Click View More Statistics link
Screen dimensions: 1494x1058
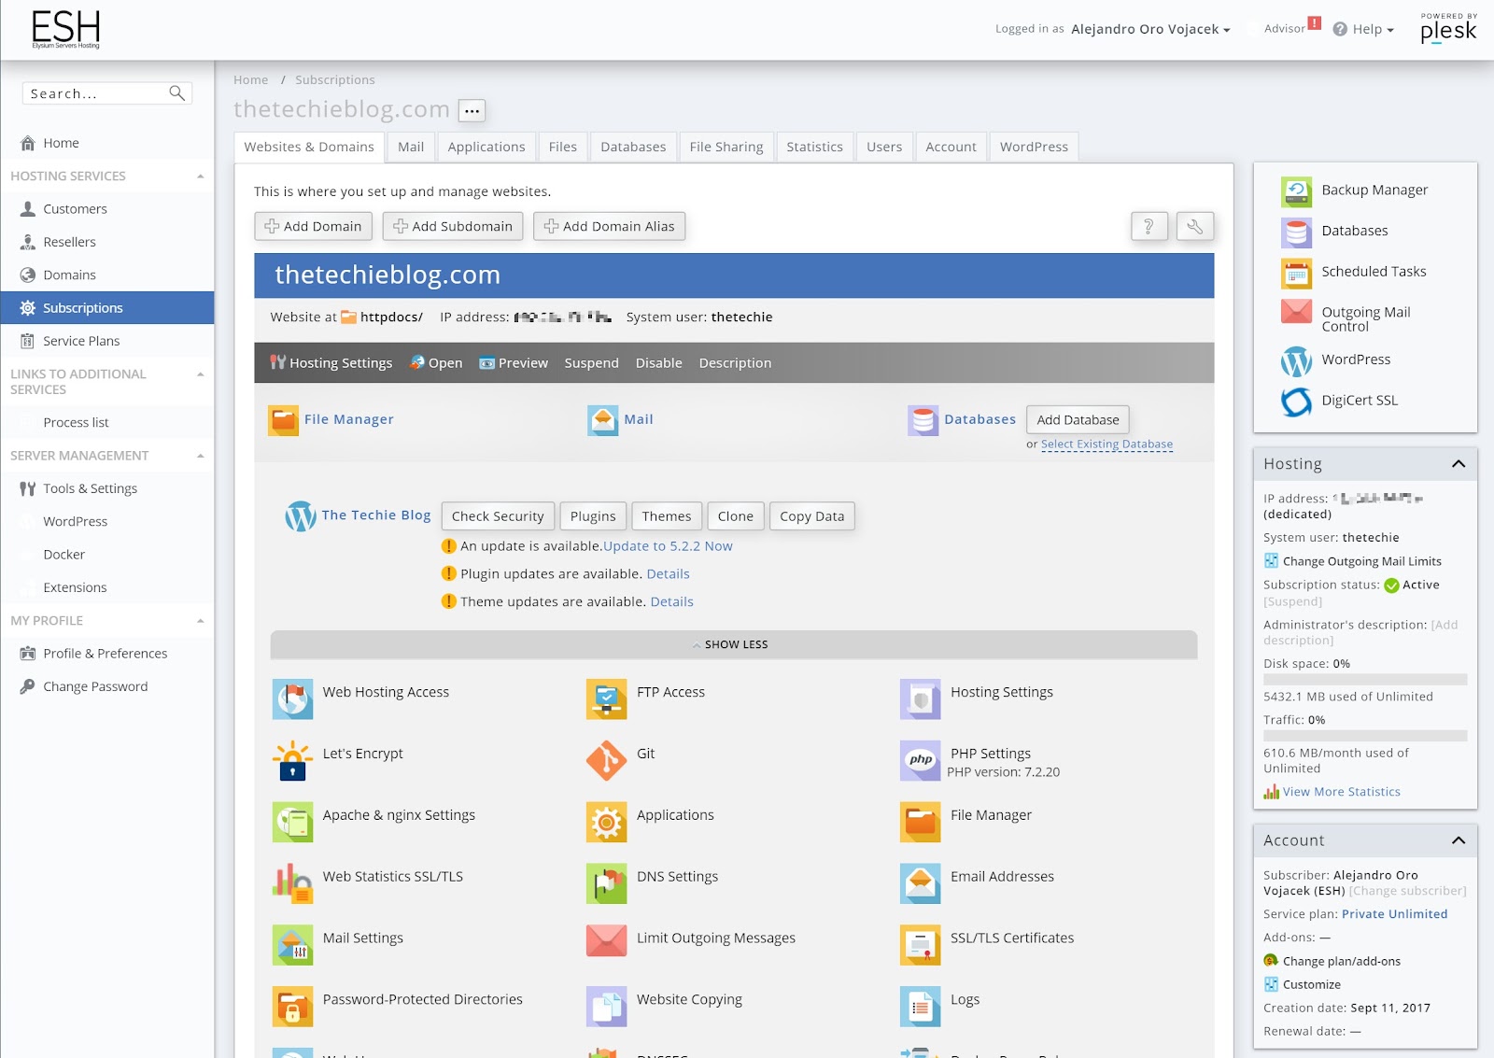(1341, 792)
